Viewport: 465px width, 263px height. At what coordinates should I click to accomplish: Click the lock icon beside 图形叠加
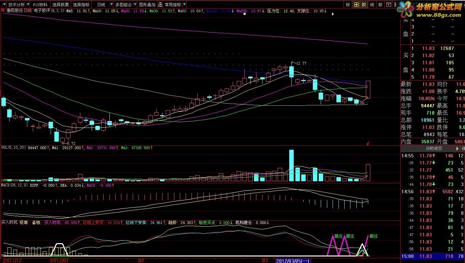tap(160, 5)
